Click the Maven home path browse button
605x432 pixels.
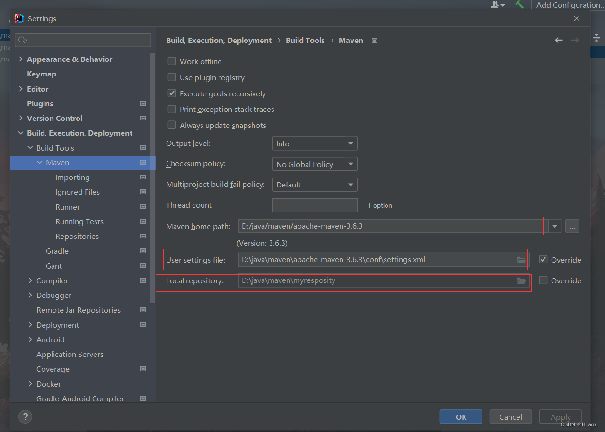pyautogui.click(x=572, y=226)
